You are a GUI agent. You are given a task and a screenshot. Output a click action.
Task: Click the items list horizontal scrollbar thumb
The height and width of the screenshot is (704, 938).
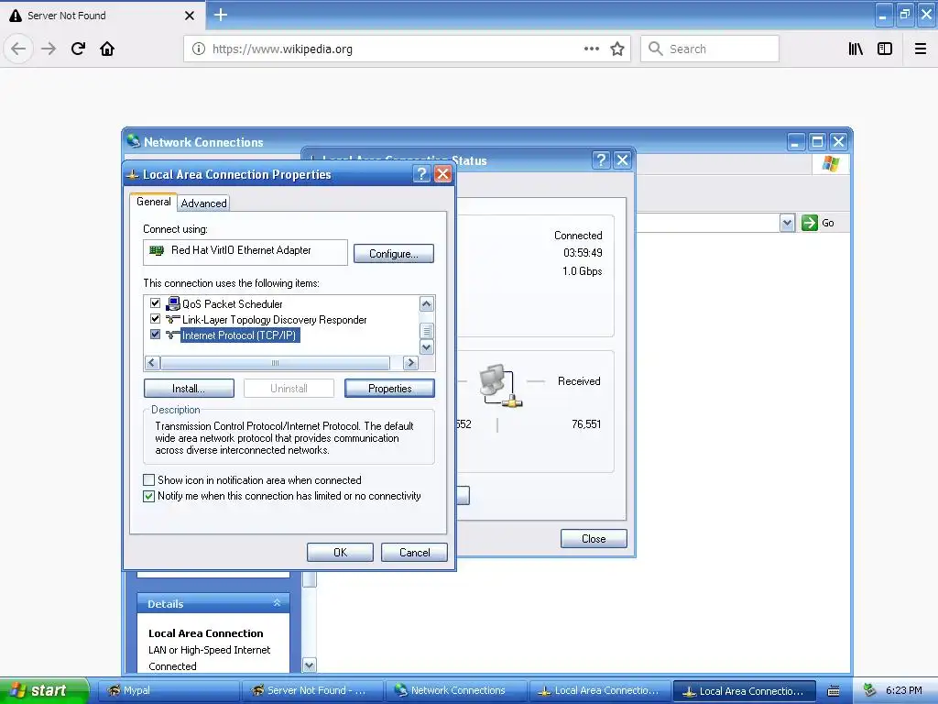pos(275,362)
